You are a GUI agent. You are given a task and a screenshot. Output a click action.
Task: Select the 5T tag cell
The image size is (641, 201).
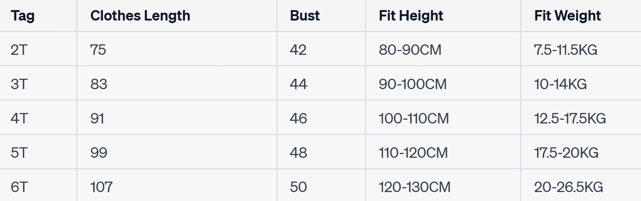19,153
